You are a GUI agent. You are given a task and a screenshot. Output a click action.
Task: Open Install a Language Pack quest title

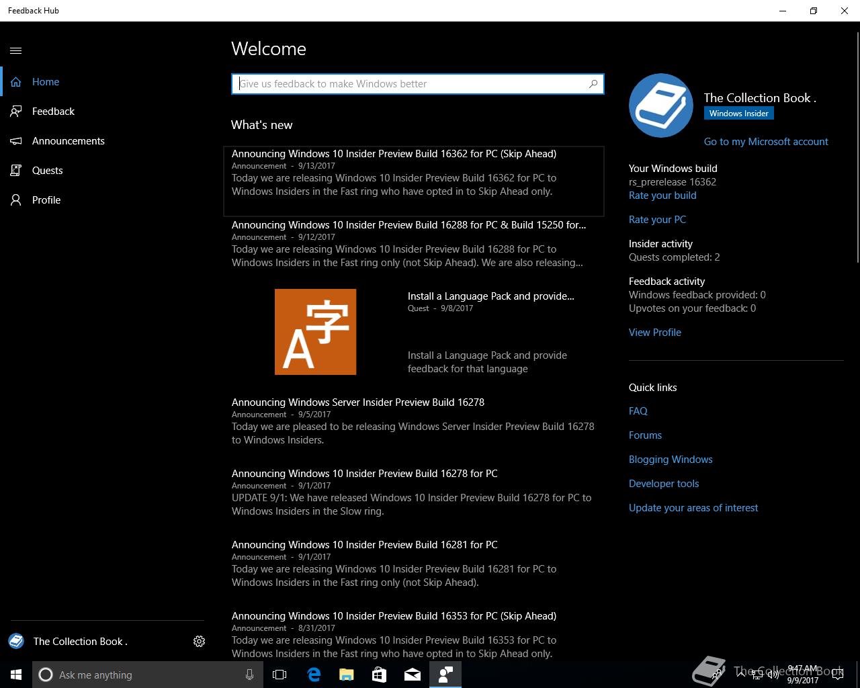pyautogui.click(x=490, y=296)
